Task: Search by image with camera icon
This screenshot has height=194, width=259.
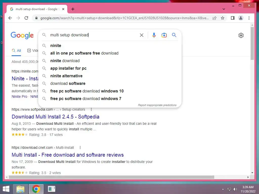Action: 164,35
